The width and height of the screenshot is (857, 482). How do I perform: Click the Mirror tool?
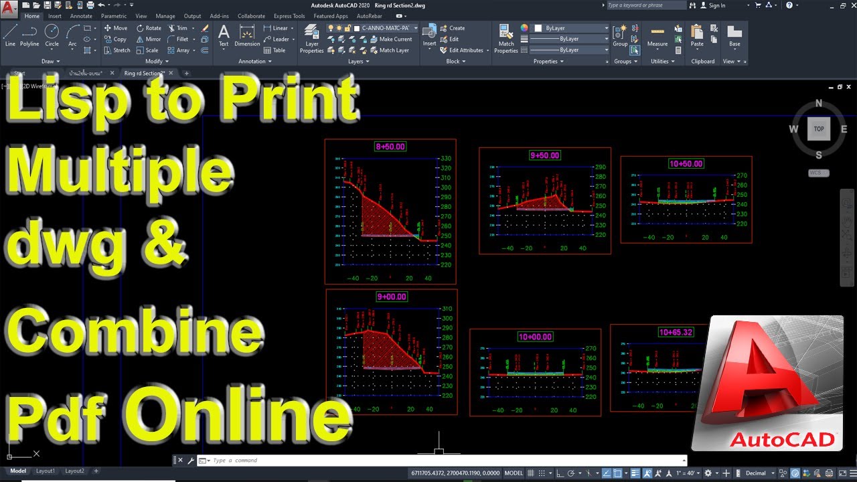coord(149,39)
